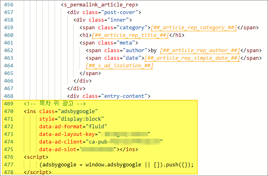Click line number 478 in the gutter

tap(8, 172)
